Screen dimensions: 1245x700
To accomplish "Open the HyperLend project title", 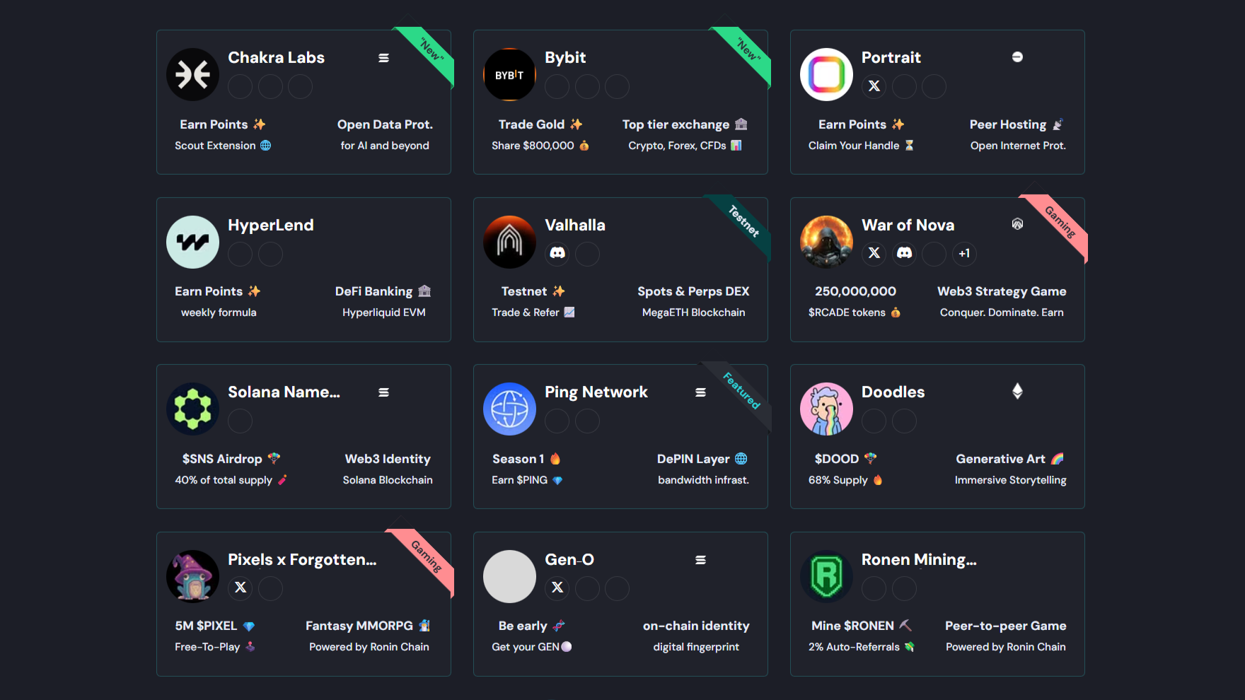I will 270,226.
